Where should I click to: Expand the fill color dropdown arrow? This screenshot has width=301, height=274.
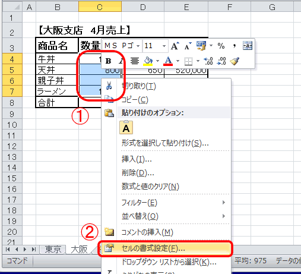pos(158,61)
